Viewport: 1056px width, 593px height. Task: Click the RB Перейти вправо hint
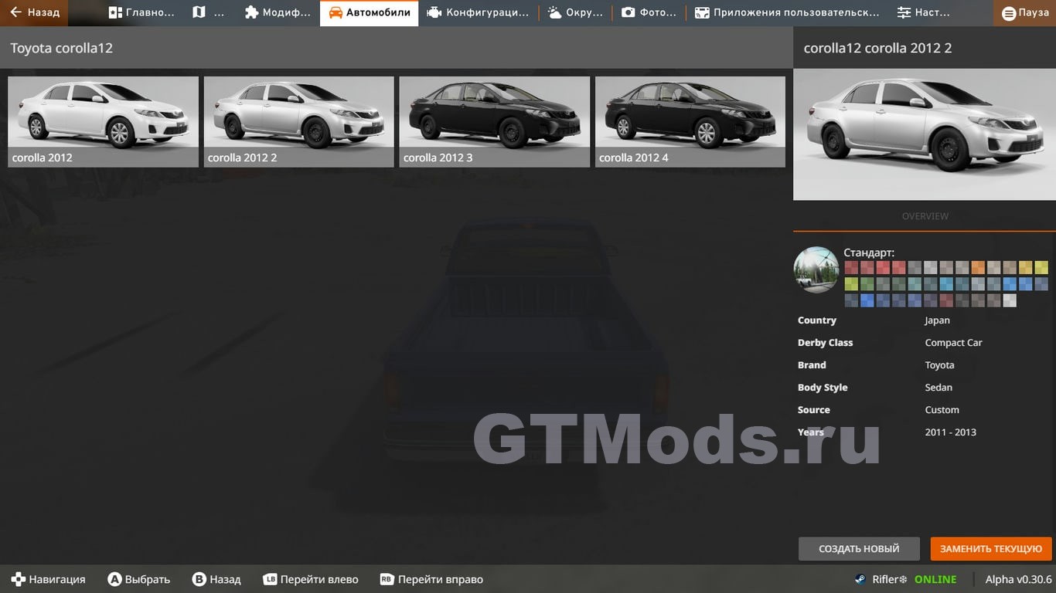pyautogui.click(x=431, y=579)
